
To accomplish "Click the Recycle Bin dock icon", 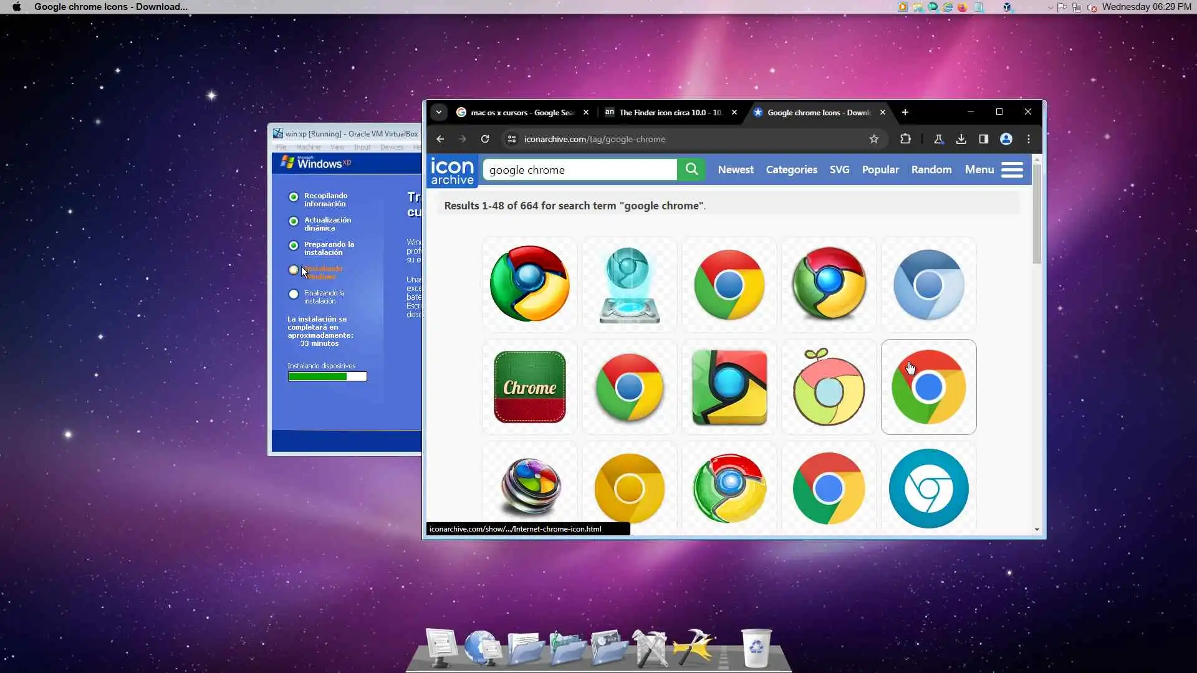I will coord(756,648).
